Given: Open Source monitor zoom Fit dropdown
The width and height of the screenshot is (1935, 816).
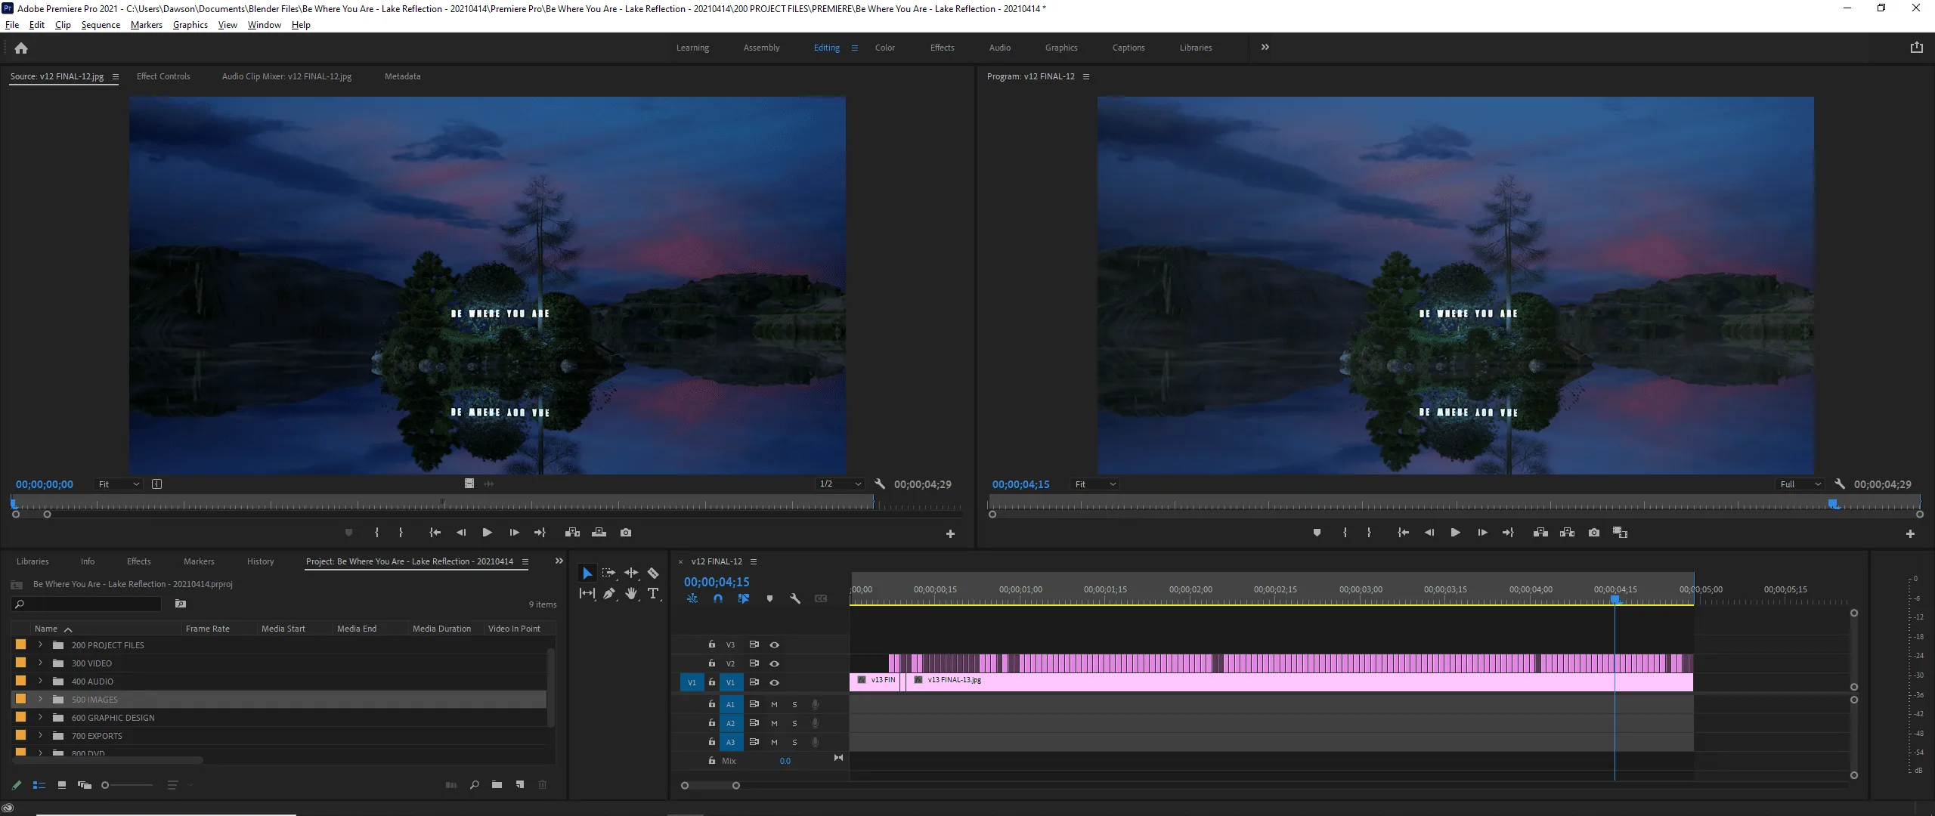Looking at the screenshot, I should click(x=119, y=484).
